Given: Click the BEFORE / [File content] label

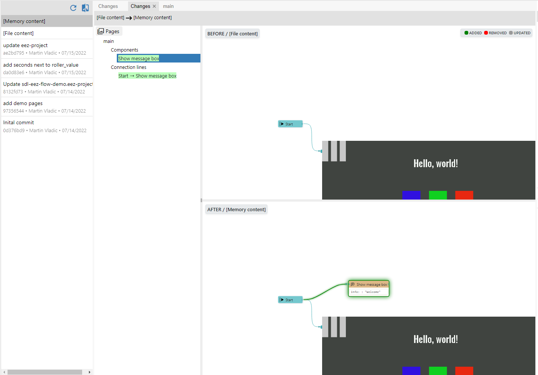Looking at the screenshot, I should pyautogui.click(x=232, y=34).
